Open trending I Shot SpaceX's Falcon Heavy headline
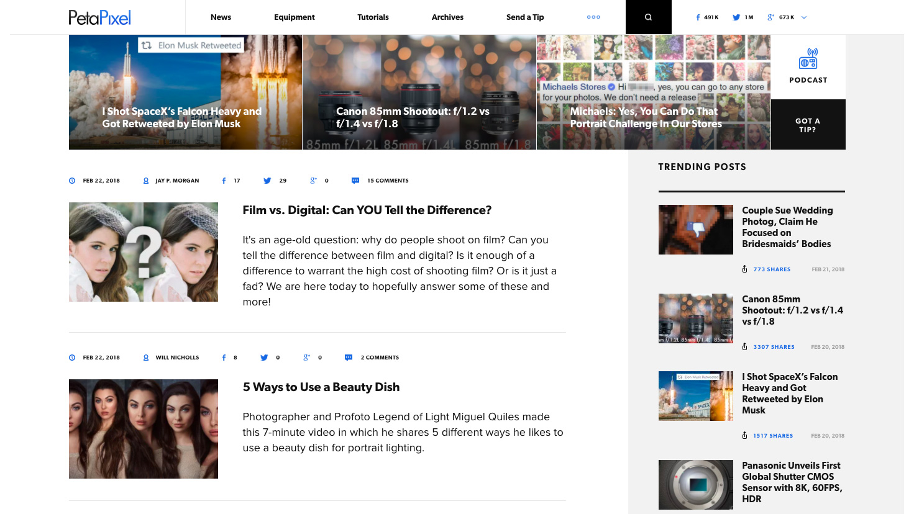 (x=790, y=394)
